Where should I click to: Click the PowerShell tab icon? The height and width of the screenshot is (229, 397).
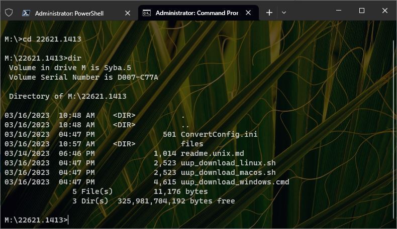[26, 13]
